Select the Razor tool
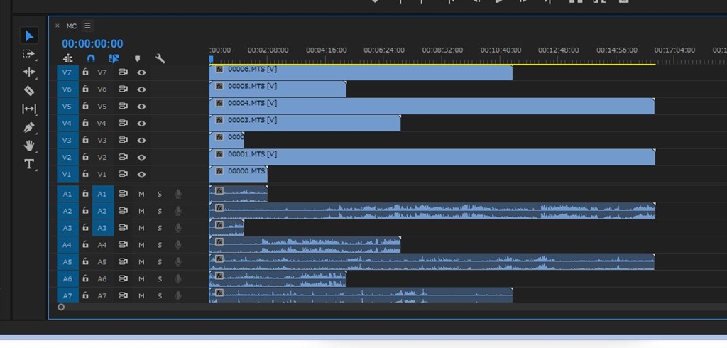Viewport: 727px width, 348px height. (x=29, y=90)
